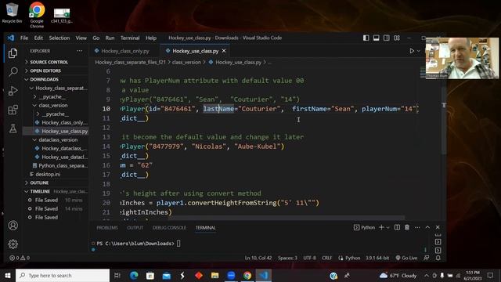The image size is (501, 282).
Task: Toggle the bottom panel layout icon
Action: [377, 38]
